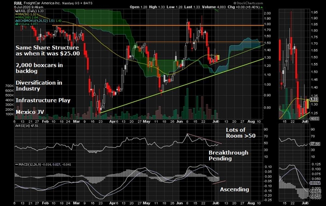Click the FreightCar America Inc. company name

click(42, 3)
